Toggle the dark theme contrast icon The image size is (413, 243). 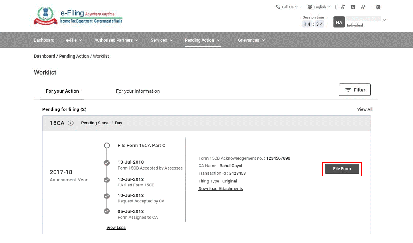click(x=353, y=7)
